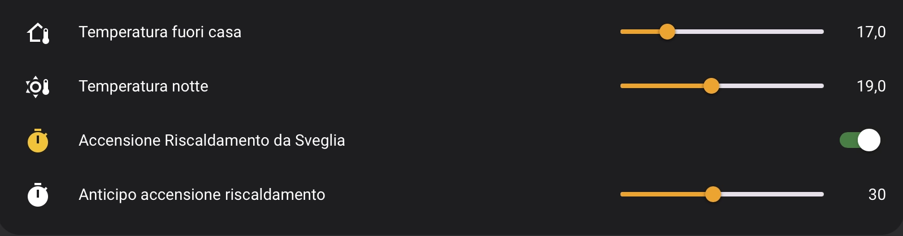Click the 30 value of Anticipo accensione

pos(876,195)
